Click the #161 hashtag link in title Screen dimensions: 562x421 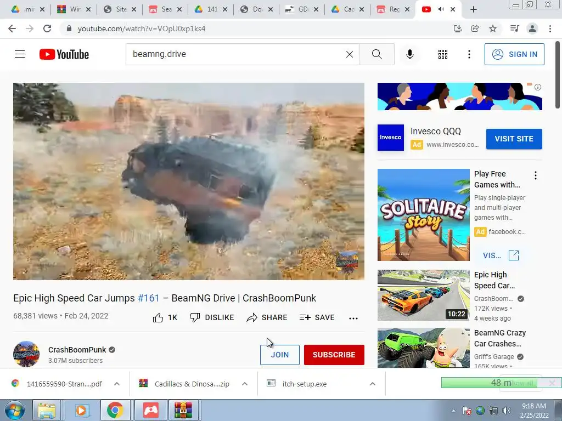point(148,298)
